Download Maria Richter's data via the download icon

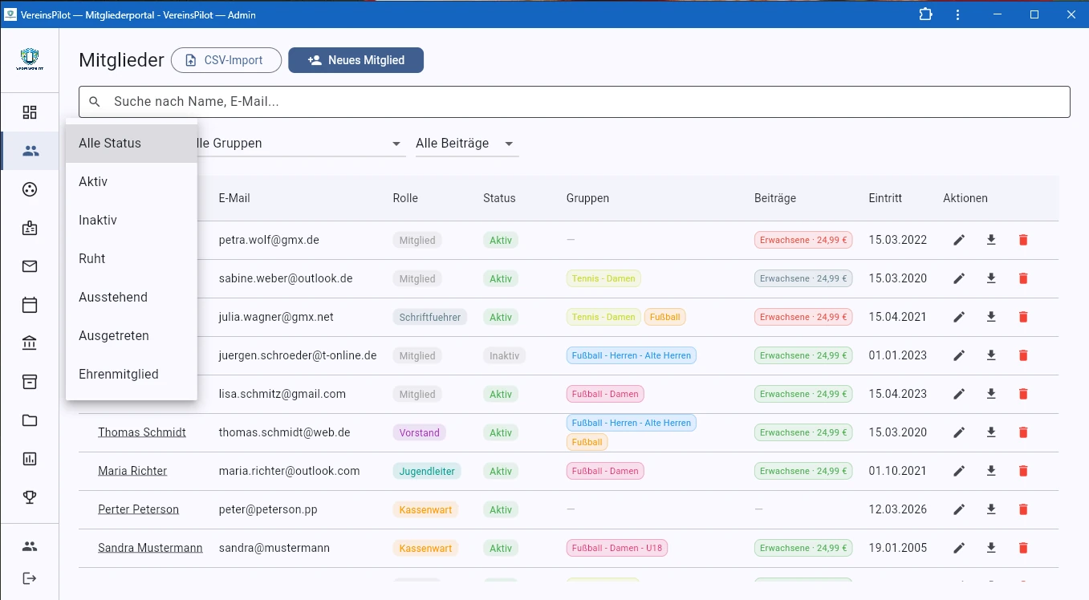click(x=991, y=471)
